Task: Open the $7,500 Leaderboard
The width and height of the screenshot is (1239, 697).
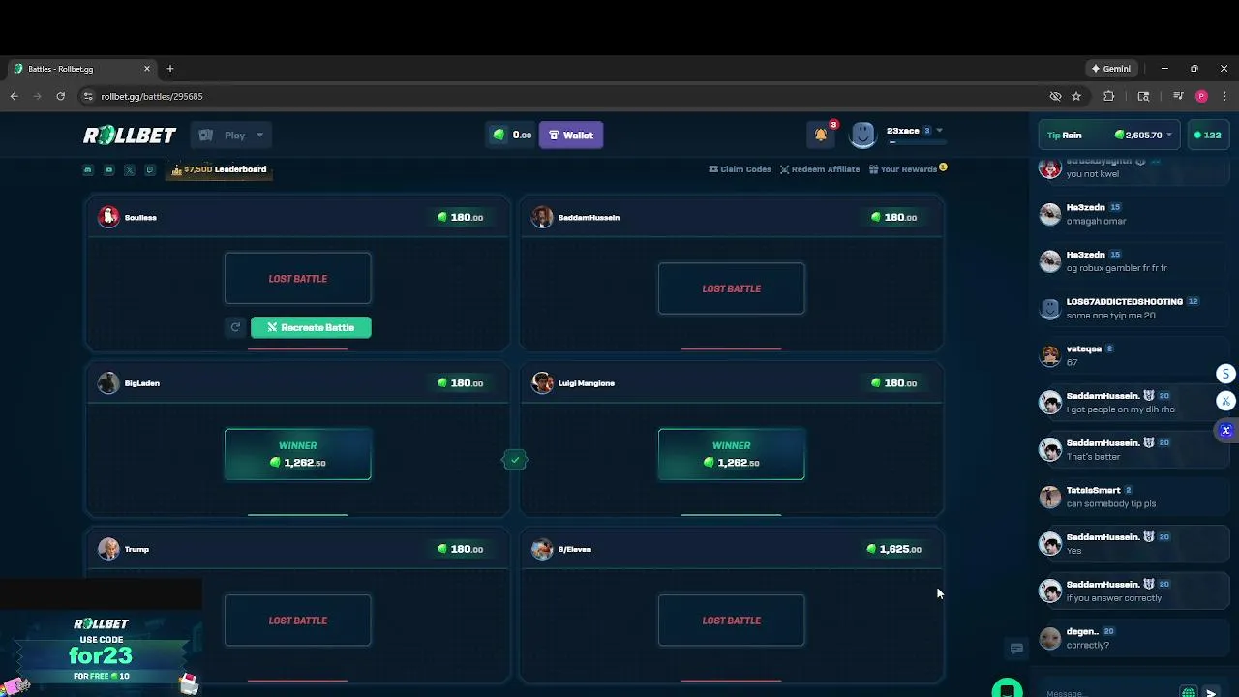Action: point(220,169)
